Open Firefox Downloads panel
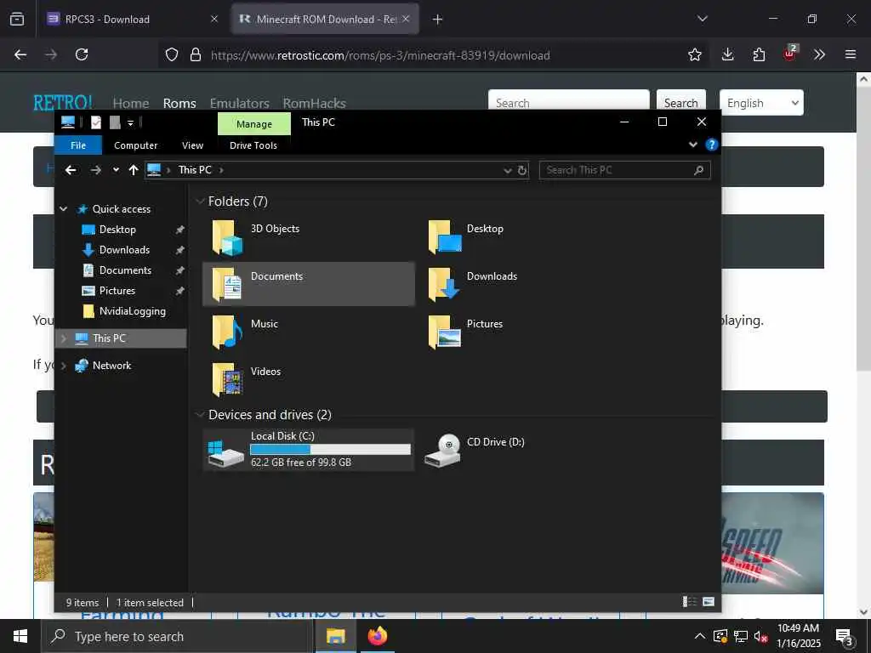This screenshot has height=653, width=871. (728, 54)
